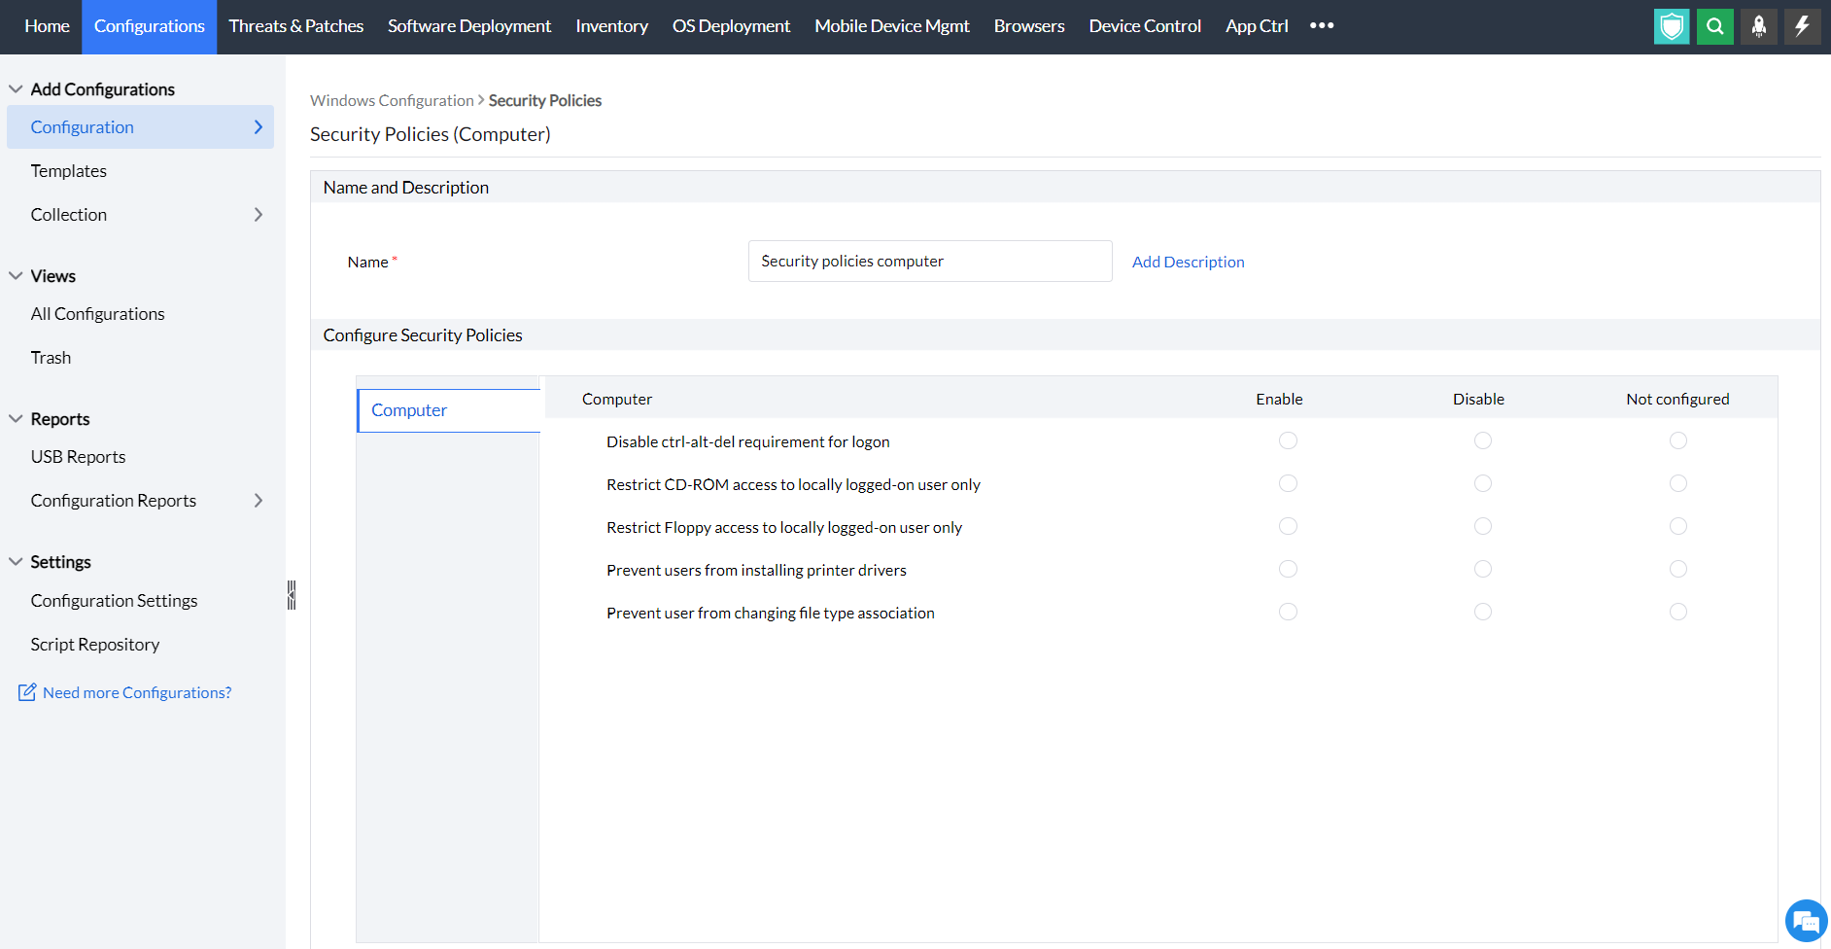This screenshot has height=949, width=1831.
Task: Click the Name input field
Action: point(929,262)
